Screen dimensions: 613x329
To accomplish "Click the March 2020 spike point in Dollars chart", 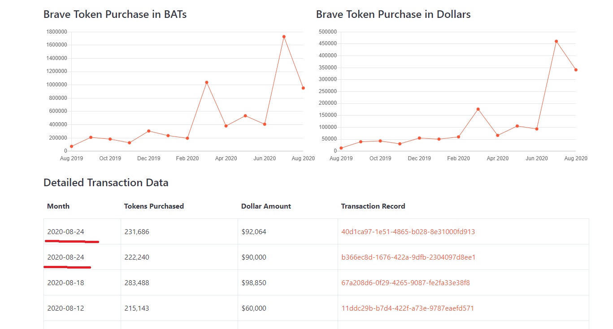I will pyautogui.click(x=478, y=109).
